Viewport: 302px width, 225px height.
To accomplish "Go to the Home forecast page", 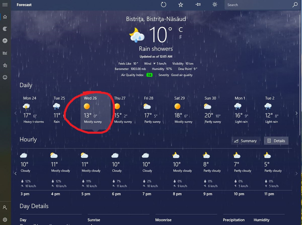I will (5, 17).
